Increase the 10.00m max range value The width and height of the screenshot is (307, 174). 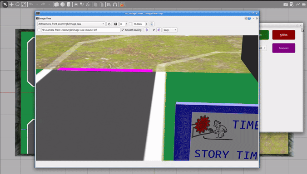(146, 23)
